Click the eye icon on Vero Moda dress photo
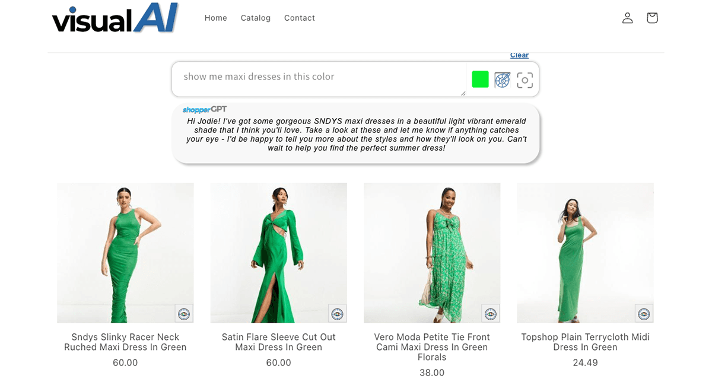The height and width of the screenshot is (382, 712). [x=490, y=313]
